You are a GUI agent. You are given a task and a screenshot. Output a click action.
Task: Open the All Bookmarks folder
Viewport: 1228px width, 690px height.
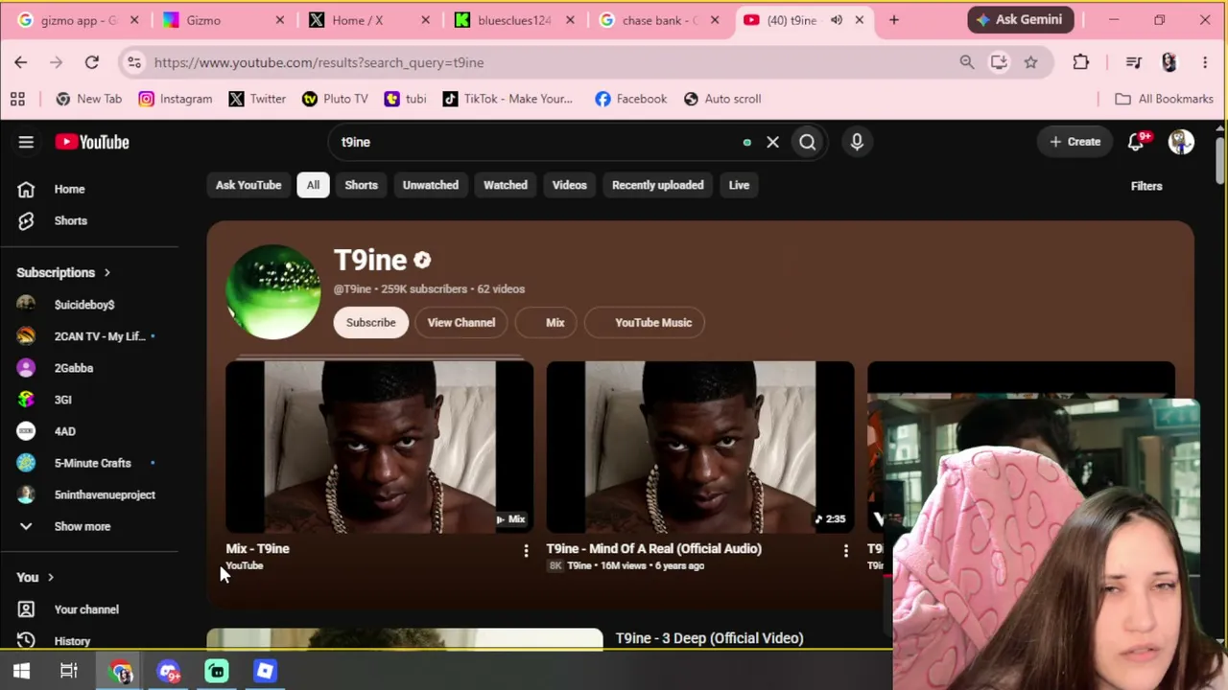[1164, 99]
